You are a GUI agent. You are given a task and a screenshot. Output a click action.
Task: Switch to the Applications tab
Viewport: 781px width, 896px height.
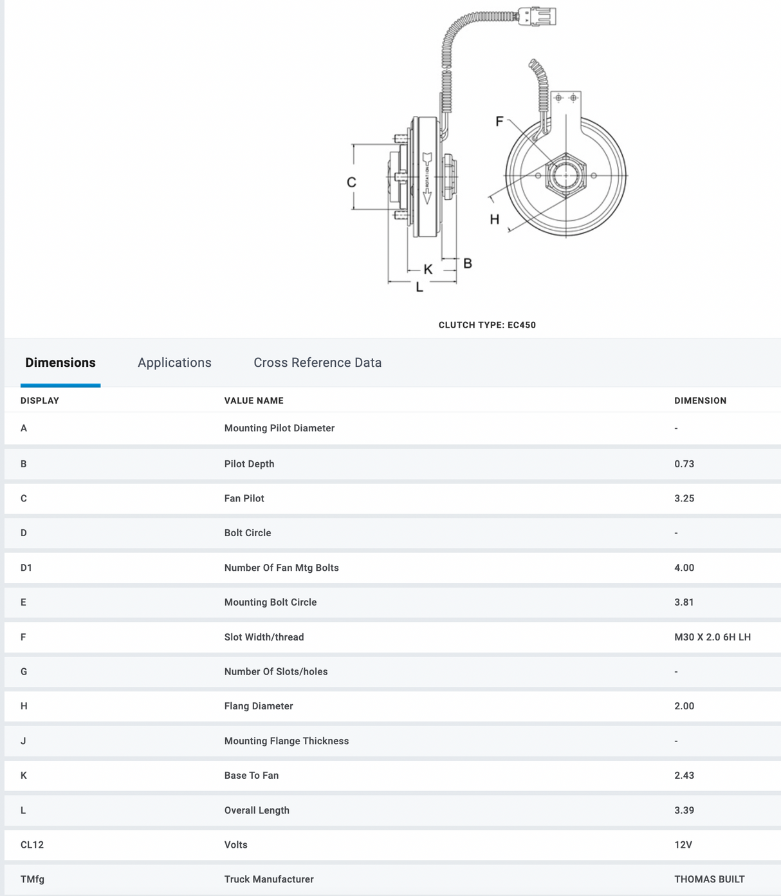coord(174,363)
